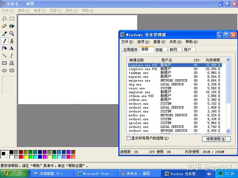Select the red color swatch in palette
Image resolution: width=238 pixels, height=178 pixels.
21,157
